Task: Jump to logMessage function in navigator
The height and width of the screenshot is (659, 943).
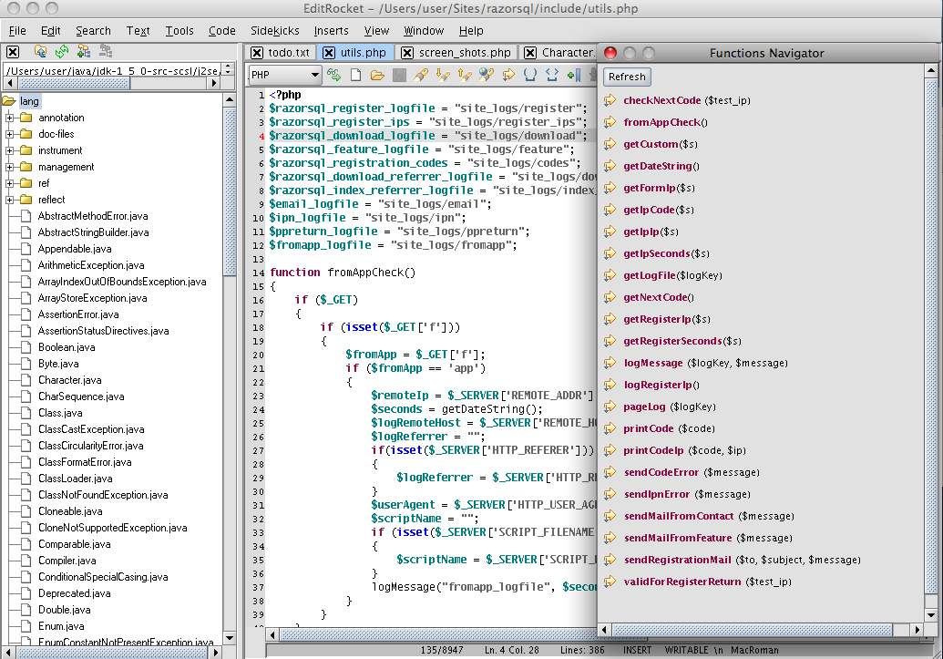Action: pyautogui.click(x=652, y=363)
